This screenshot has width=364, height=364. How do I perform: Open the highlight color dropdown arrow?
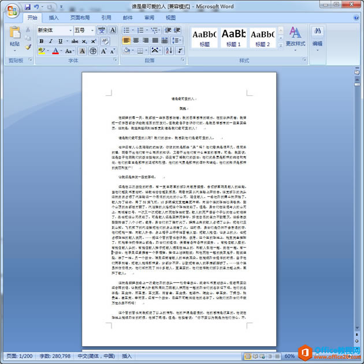pyautogui.click(x=48, y=51)
